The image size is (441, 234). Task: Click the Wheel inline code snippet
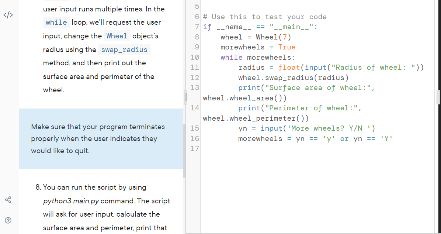coord(117,36)
